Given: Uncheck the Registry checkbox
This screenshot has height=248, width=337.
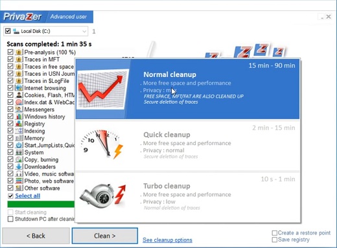Looking at the screenshot, I should [10, 124].
